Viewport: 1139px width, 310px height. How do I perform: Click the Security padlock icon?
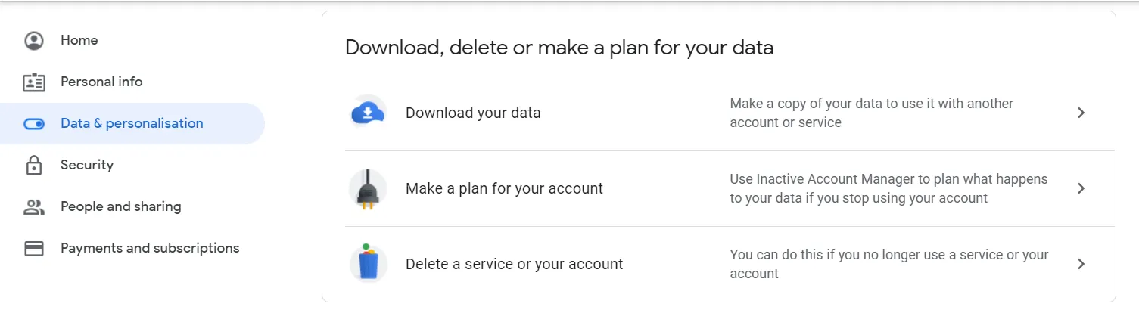tap(34, 166)
